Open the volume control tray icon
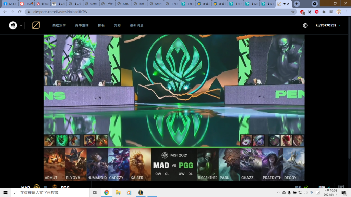This screenshot has height=197, width=351. pyautogui.click(x=305, y=192)
